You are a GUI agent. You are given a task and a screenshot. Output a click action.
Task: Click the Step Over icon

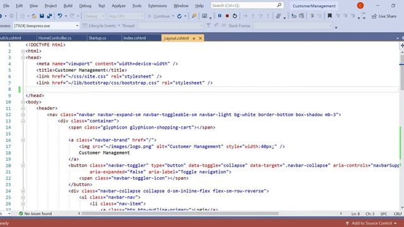point(261,16)
